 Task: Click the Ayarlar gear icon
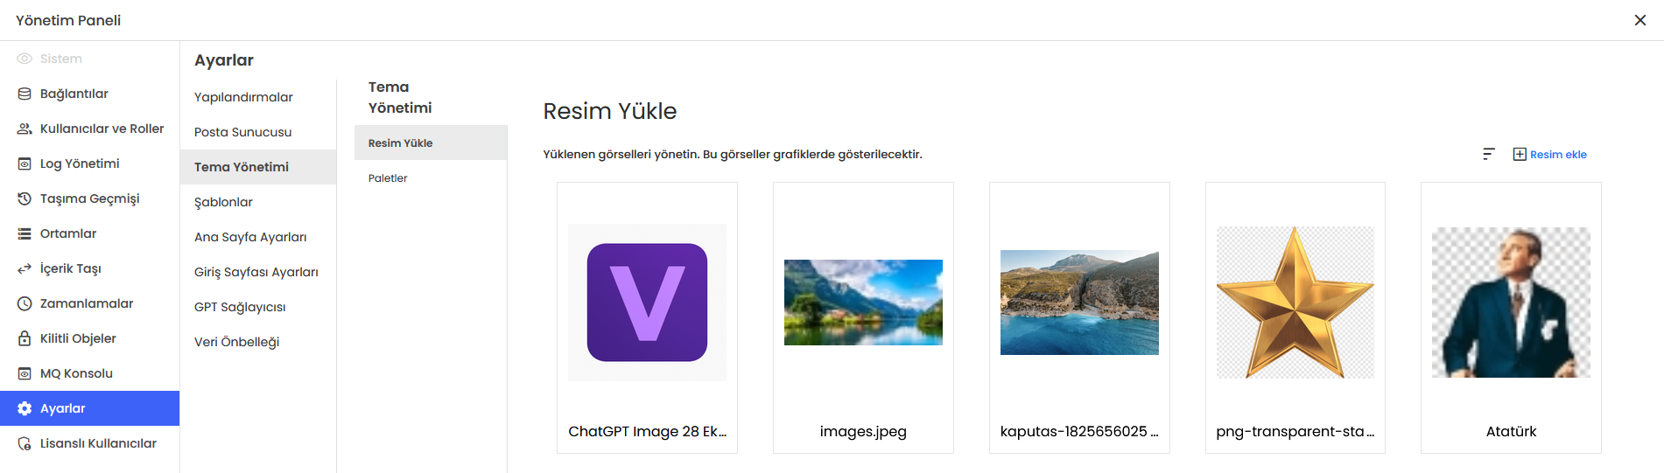pos(25,408)
